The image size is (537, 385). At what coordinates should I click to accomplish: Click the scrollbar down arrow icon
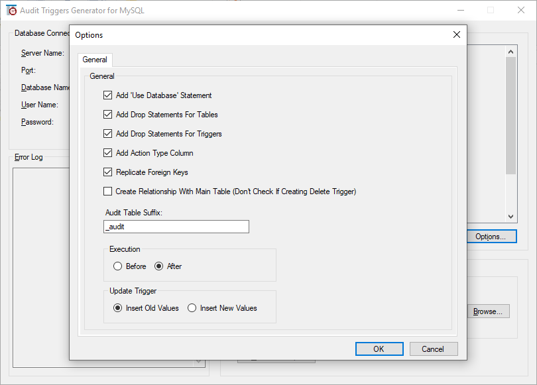click(510, 215)
